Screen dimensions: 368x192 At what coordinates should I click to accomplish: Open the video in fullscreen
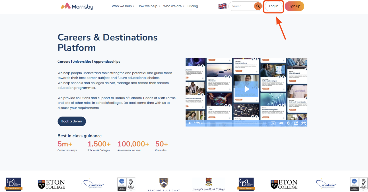click(303, 123)
